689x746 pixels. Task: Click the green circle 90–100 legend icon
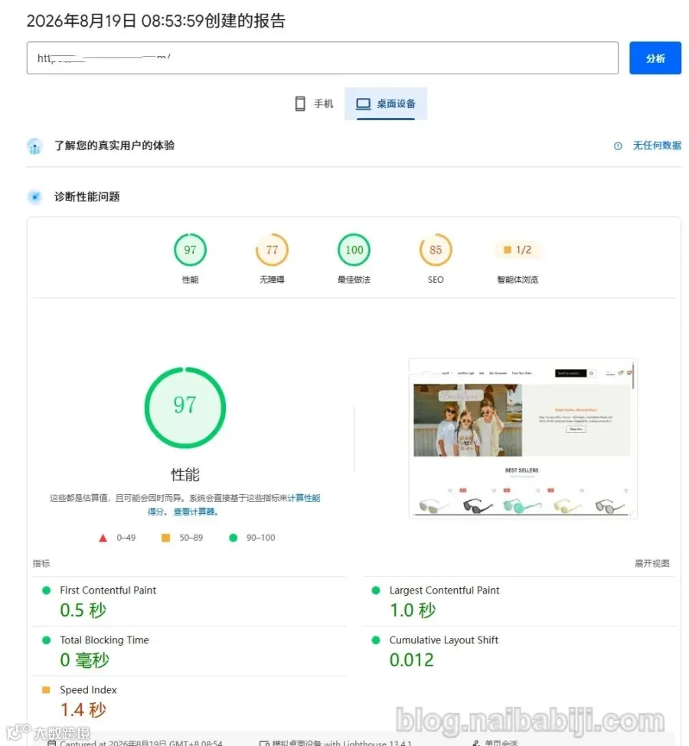233,538
